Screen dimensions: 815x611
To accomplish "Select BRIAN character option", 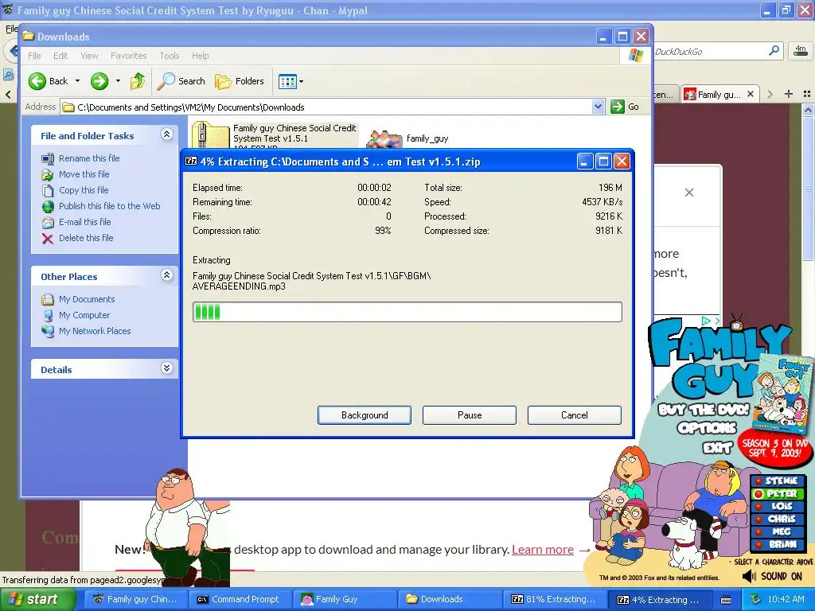I will pos(777,544).
